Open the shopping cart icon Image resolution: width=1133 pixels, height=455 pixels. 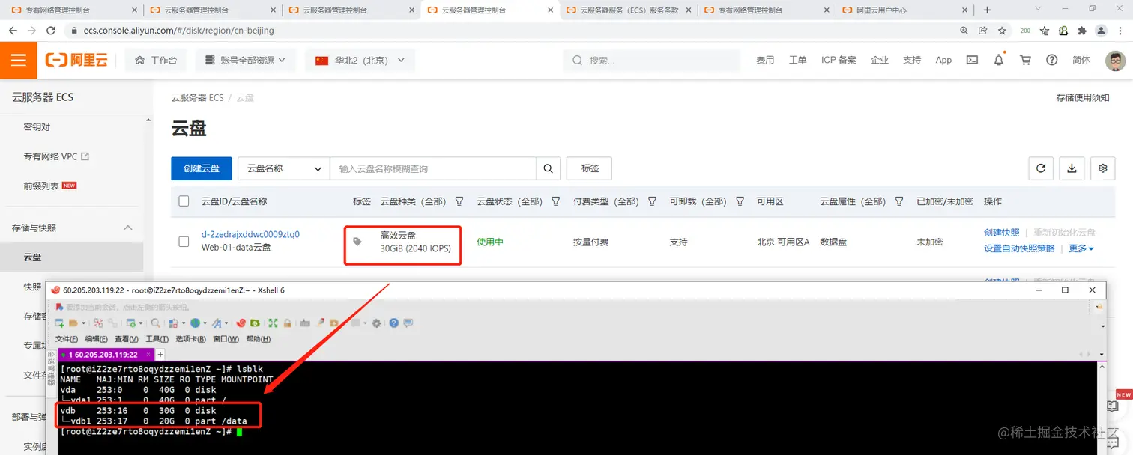coord(1025,60)
